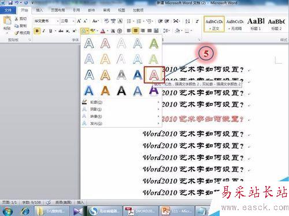Expand the text highlight color arrow

pyautogui.click(x=97, y=31)
